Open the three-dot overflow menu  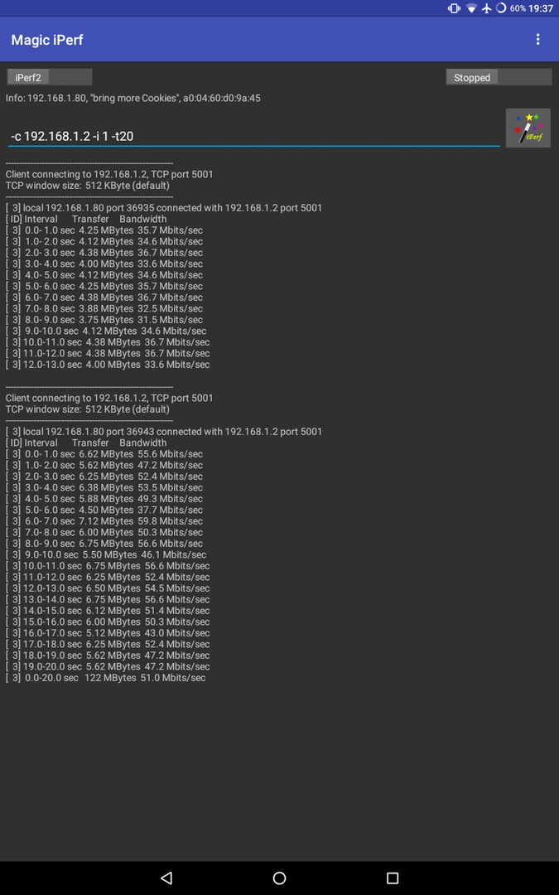537,39
